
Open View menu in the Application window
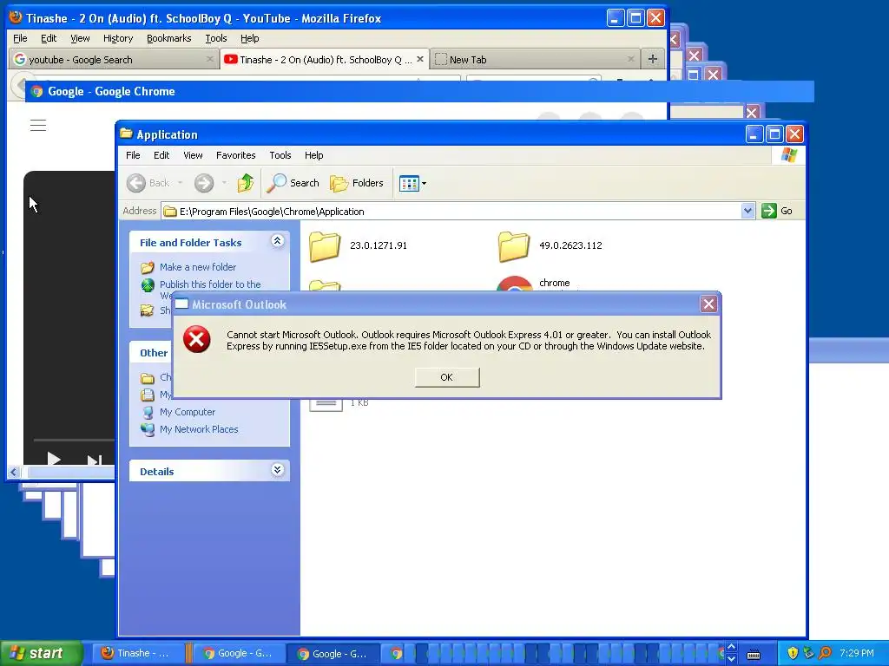tap(193, 155)
